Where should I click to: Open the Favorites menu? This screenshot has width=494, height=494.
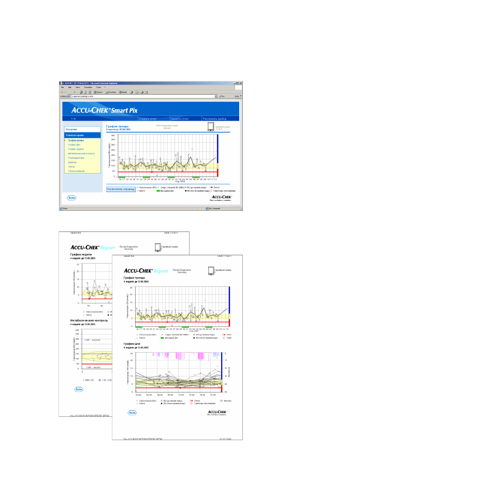coord(88,88)
